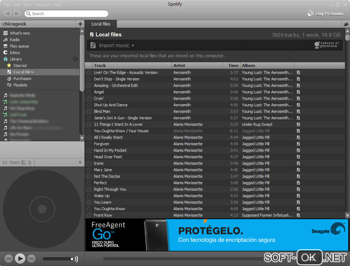Sort by the Track column header
The width and height of the screenshot is (350, 266).
pos(132,65)
